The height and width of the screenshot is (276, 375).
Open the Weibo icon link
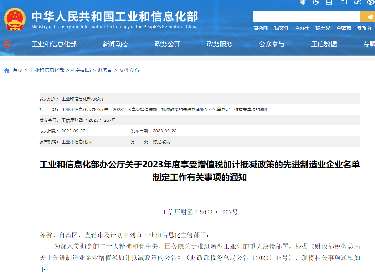click(x=371, y=2)
